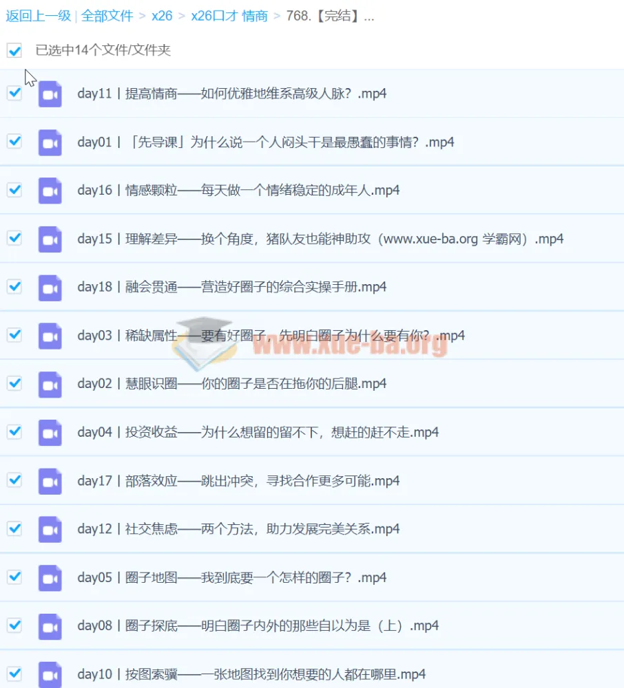Click the video icon for day05 file
The width and height of the screenshot is (624, 688).
pyautogui.click(x=50, y=579)
